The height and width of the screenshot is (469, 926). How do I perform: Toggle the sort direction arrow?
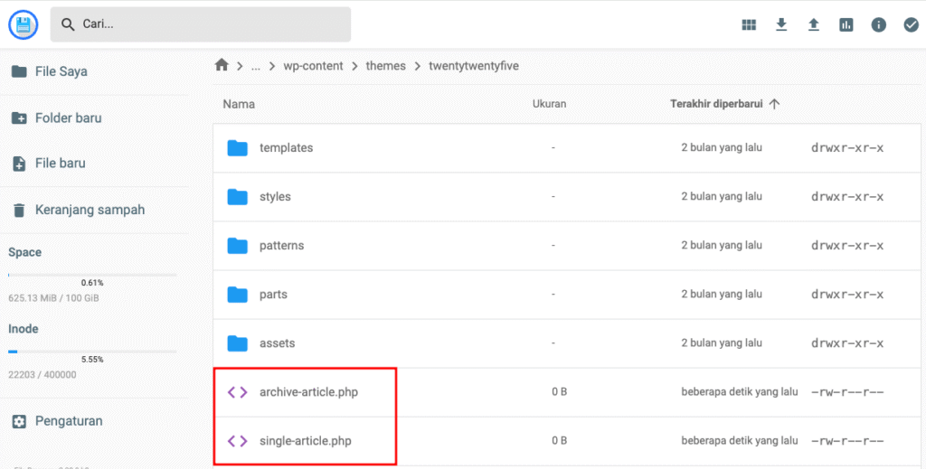point(774,104)
